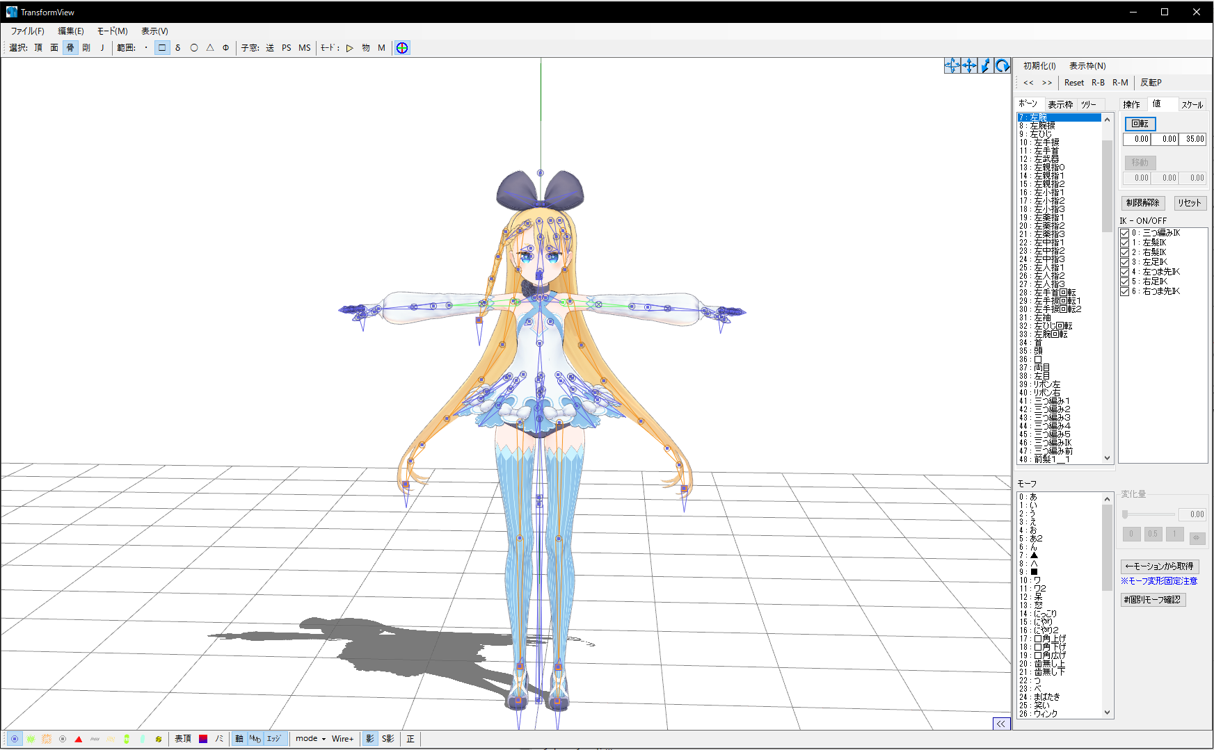Click the yellow hexagon display icon
This screenshot has height=750, width=1214.
(x=159, y=739)
